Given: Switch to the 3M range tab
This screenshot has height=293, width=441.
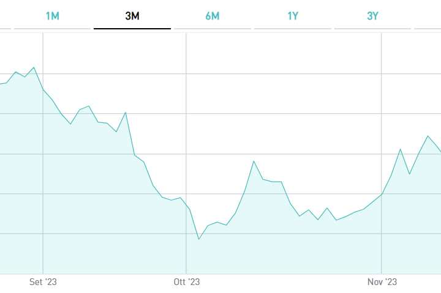Looking at the screenshot, I should point(132,16).
